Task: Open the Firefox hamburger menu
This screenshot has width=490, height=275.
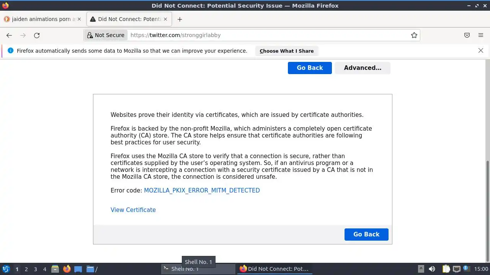Action: (x=481, y=35)
